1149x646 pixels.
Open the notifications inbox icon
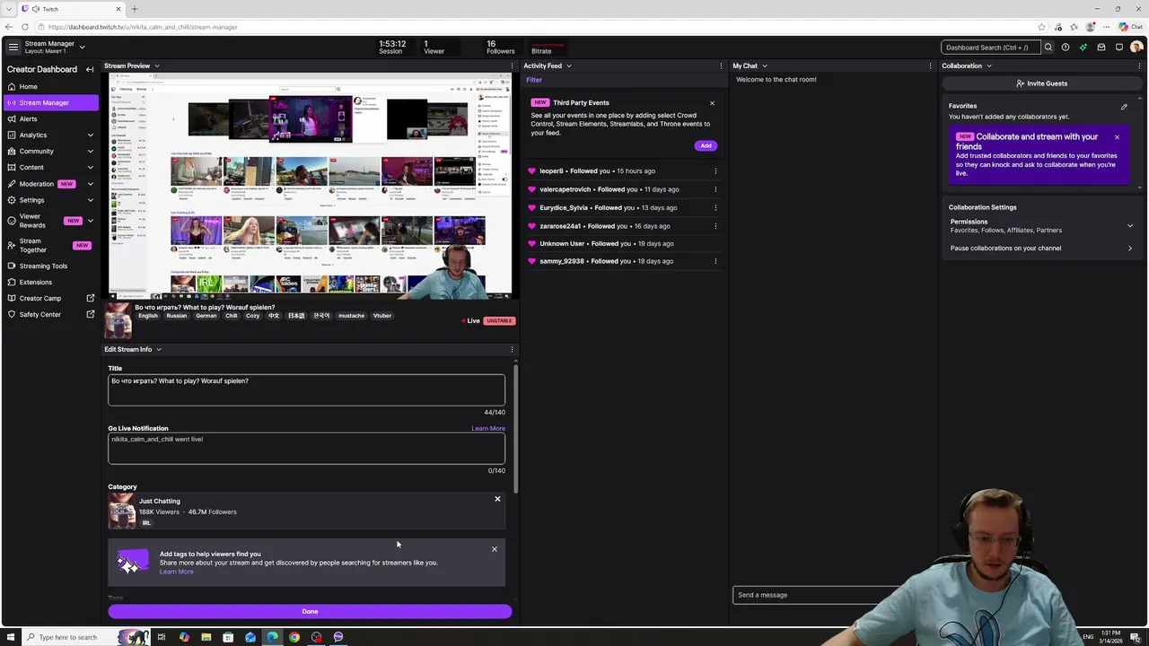click(x=1101, y=47)
